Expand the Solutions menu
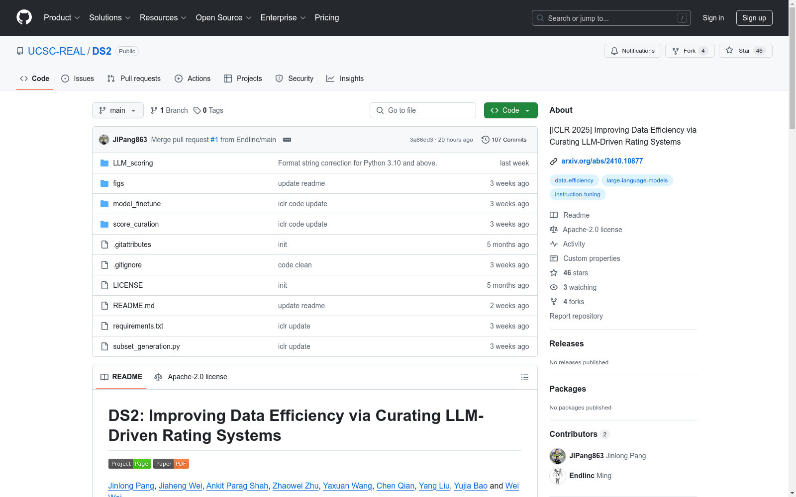The width and height of the screenshot is (796, 497). click(x=110, y=18)
